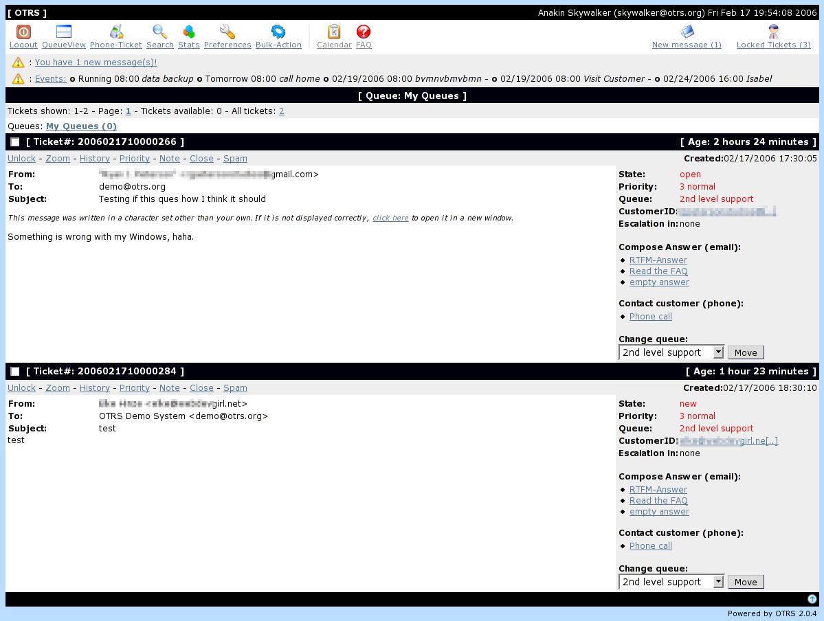
Task: Open the My Queues (0) link
Action: tap(82, 126)
